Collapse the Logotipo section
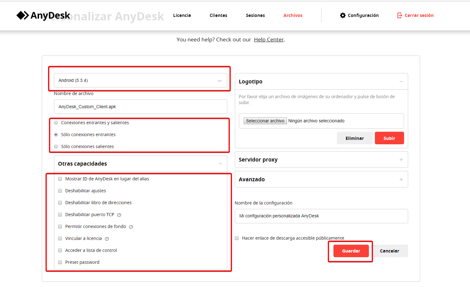The image size is (470, 287). pyautogui.click(x=401, y=82)
